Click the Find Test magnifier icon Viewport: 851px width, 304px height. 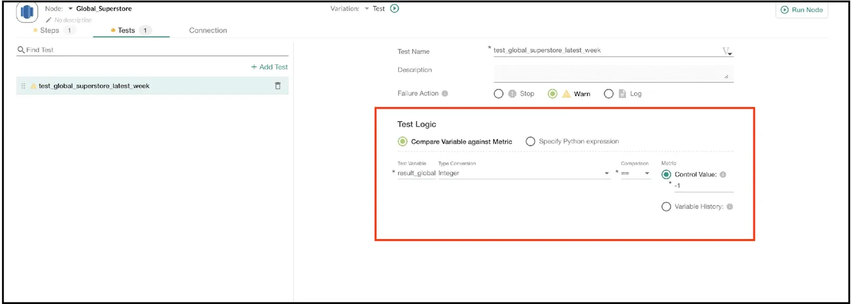[21, 49]
